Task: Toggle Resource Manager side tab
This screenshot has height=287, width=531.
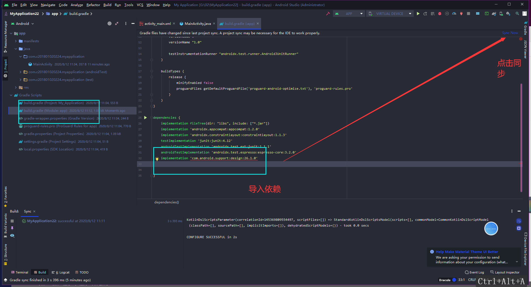Action: point(6,37)
